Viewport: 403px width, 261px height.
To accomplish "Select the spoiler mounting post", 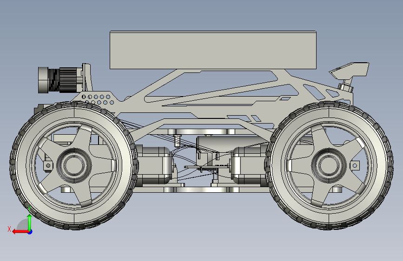I will tap(346, 85).
